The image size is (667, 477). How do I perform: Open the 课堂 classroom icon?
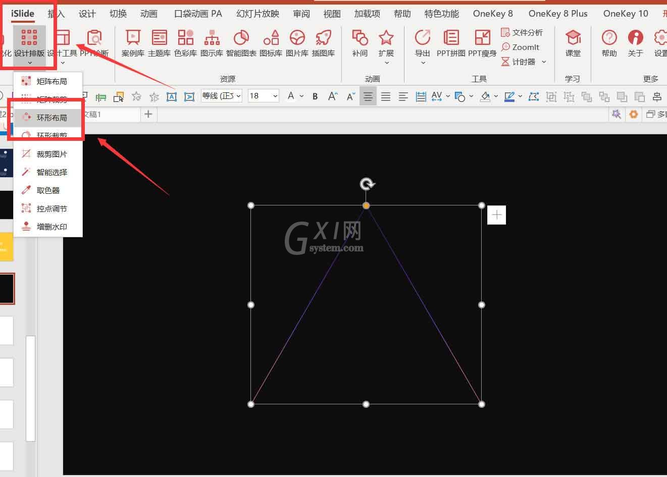pos(573,43)
